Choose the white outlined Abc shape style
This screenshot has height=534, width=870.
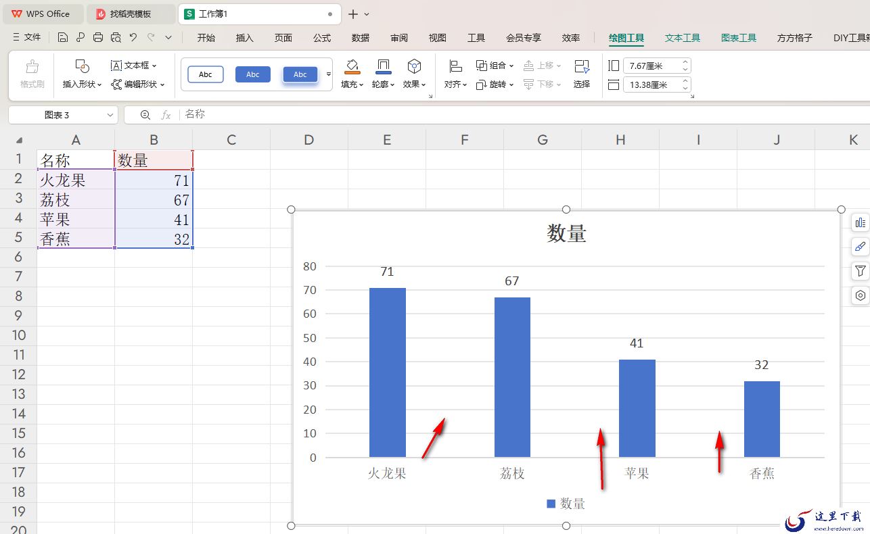pyautogui.click(x=205, y=74)
